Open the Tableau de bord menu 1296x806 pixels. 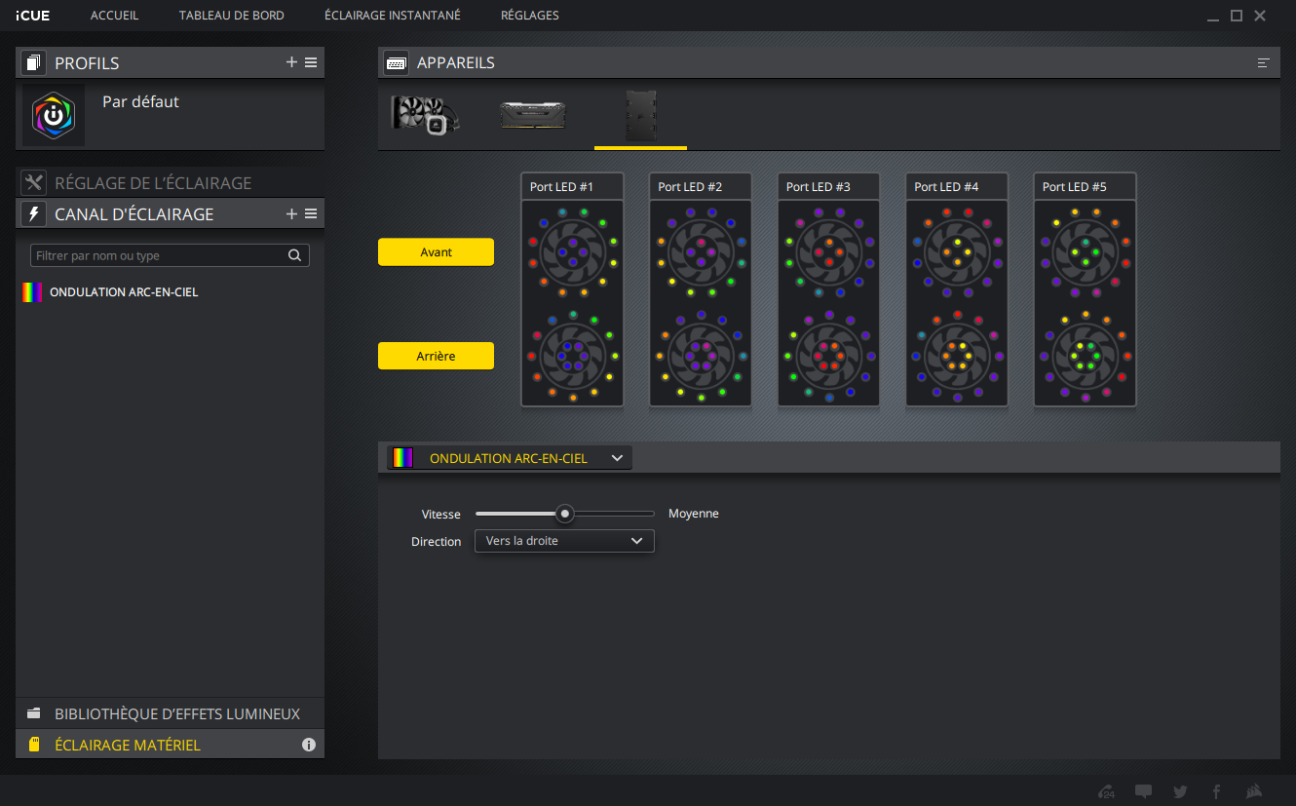[231, 16]
